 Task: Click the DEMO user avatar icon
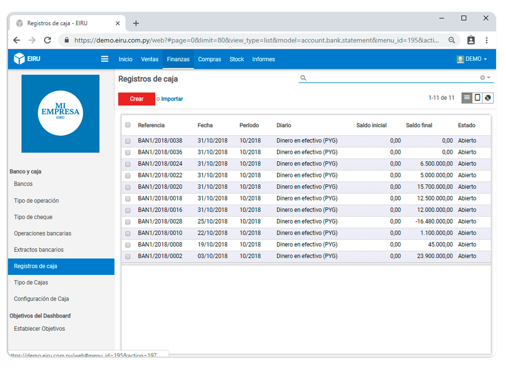pos(460,59)
